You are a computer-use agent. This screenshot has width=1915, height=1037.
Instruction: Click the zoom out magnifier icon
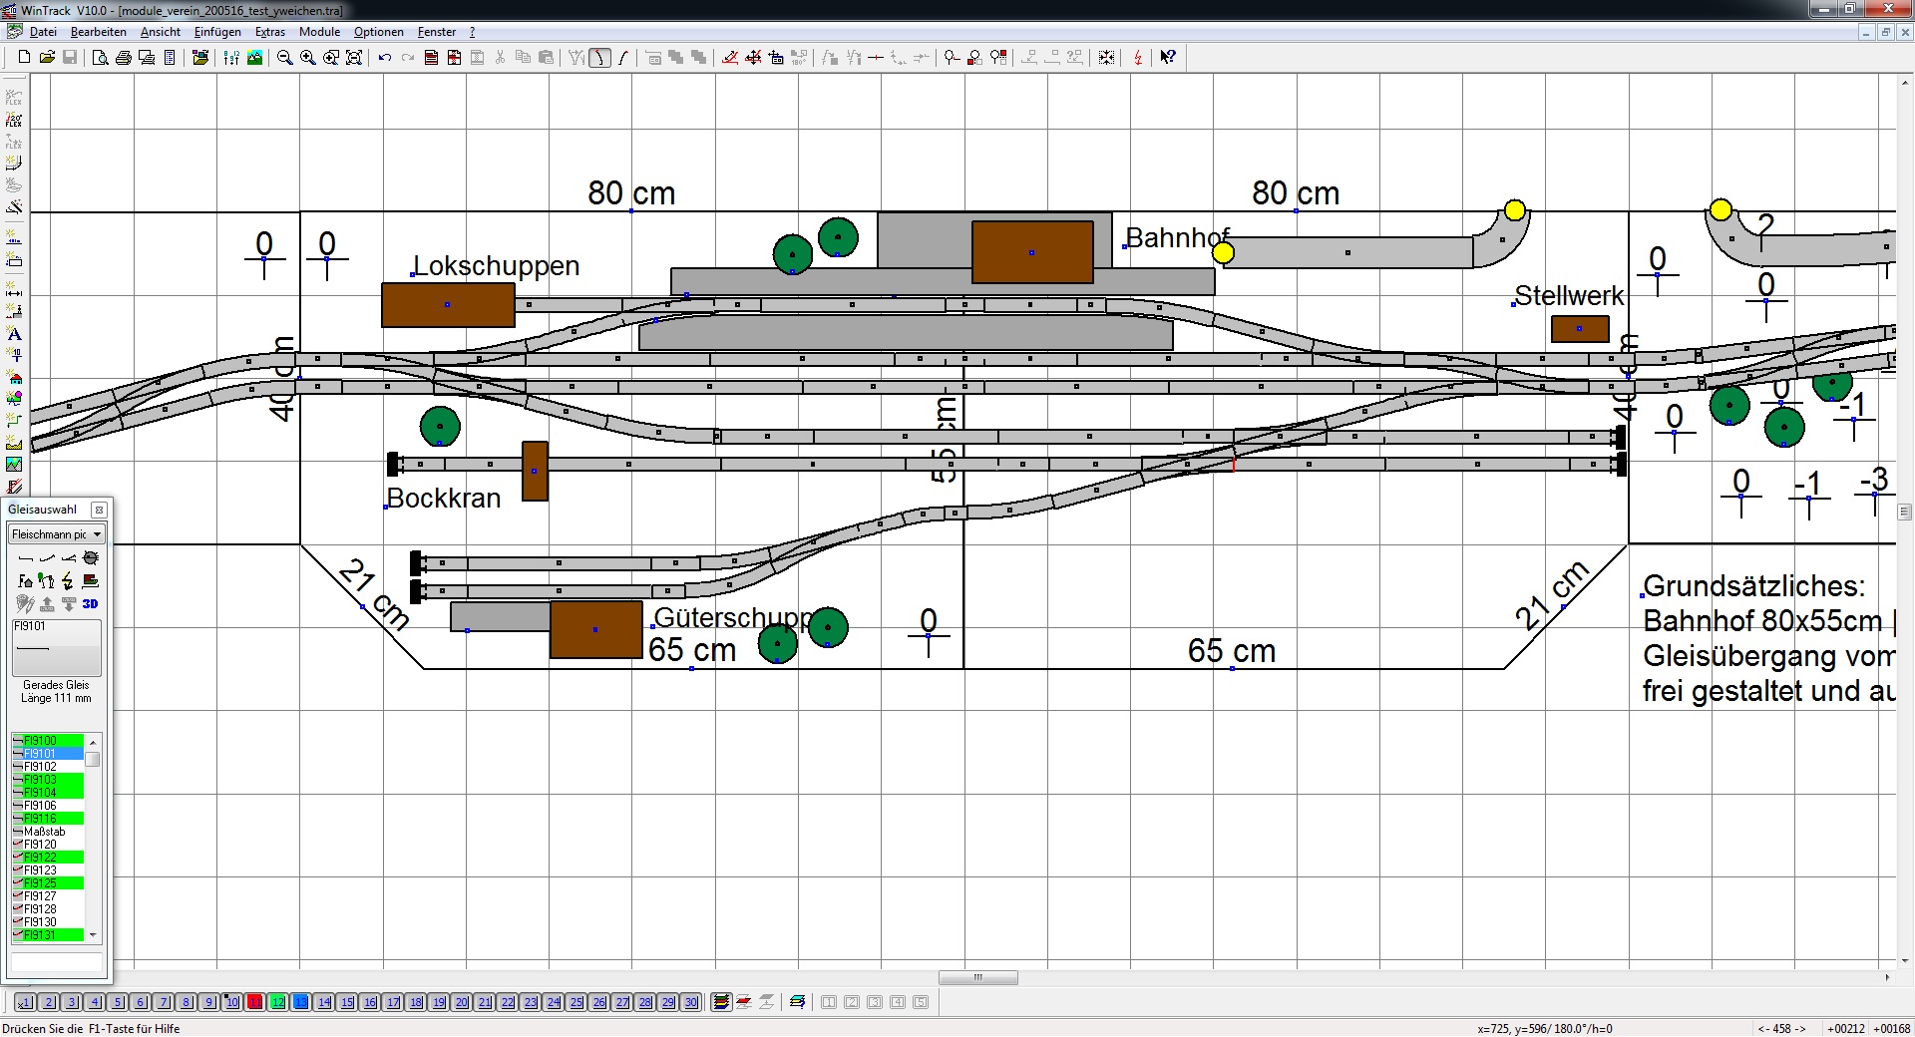pos(284,58)
